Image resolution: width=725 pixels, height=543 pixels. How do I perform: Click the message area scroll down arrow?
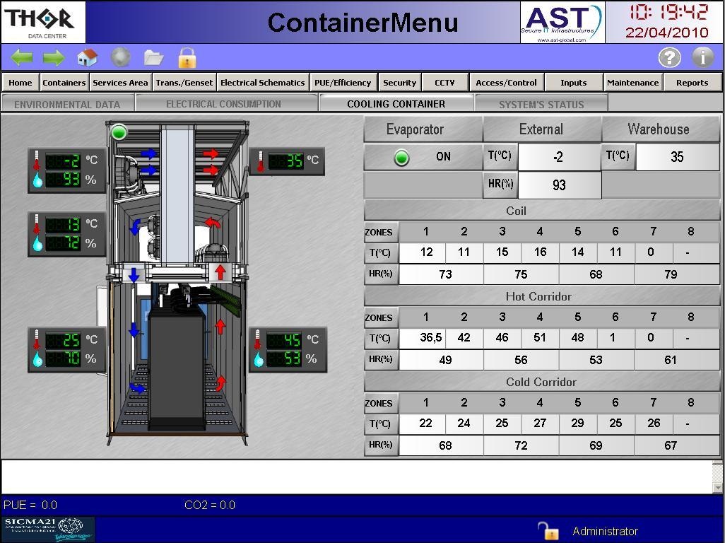click(x=718, y=487)
